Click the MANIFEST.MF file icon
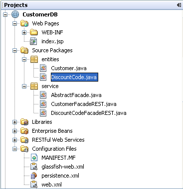 [34, 158]
